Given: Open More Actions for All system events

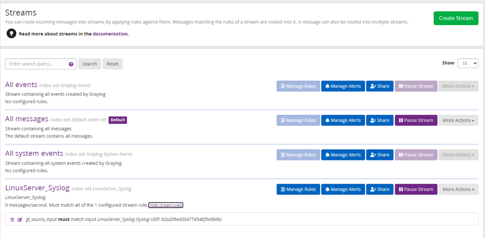Looking at the screenshot, I should coord(459,155).
